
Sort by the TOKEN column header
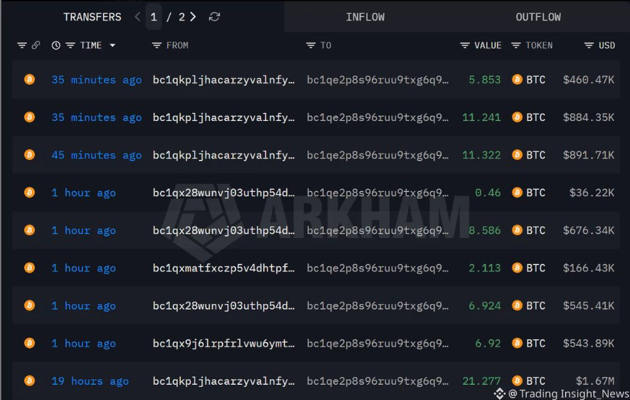pos(539,46)
